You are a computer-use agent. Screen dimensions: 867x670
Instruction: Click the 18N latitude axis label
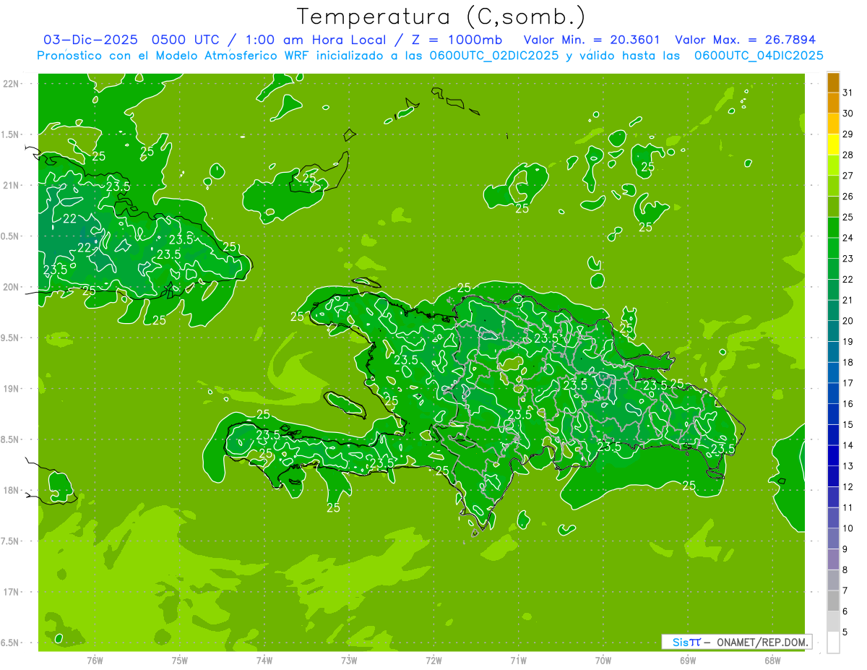click(12, 490)
